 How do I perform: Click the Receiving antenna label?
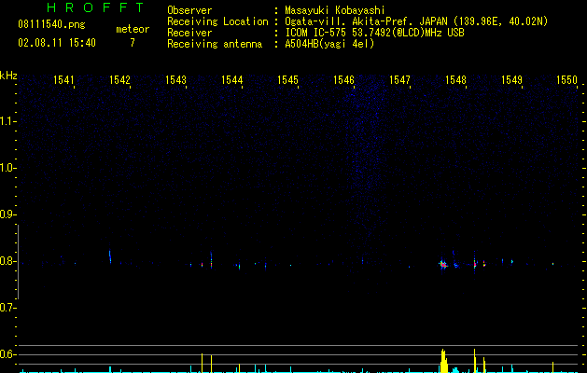click(x=215, y=44)
